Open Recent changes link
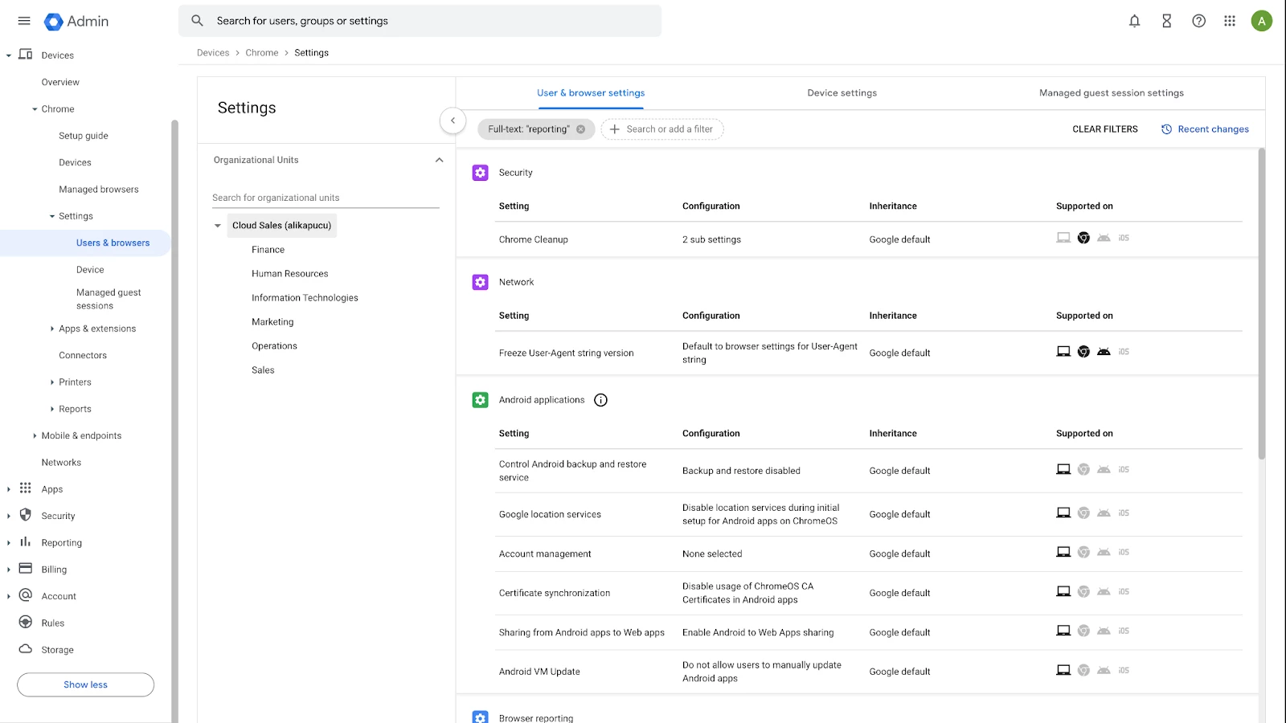This screenshot has height=723, width=1286. 1213,129
